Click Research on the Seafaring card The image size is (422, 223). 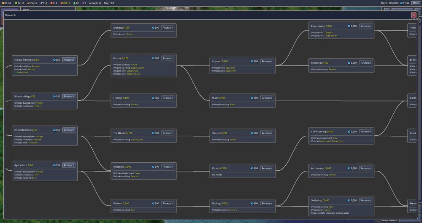365,200
